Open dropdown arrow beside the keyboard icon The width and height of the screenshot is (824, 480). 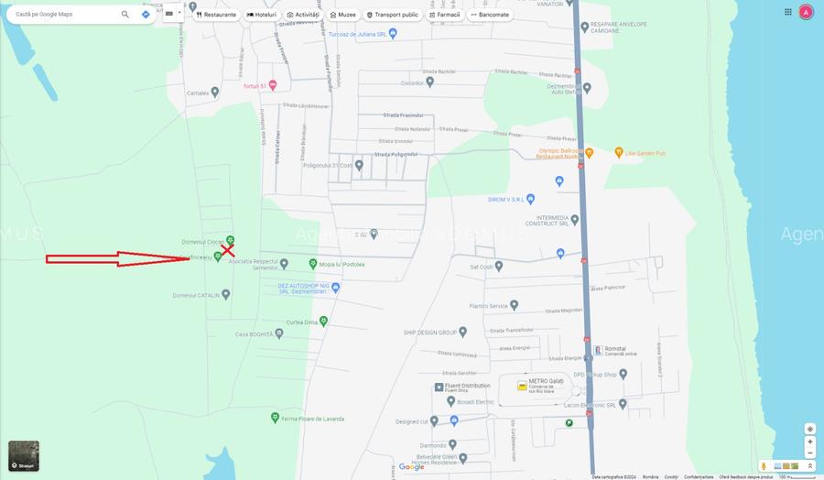(179, 14)
